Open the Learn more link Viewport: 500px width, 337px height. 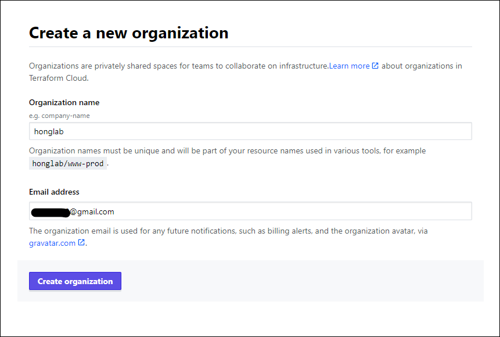tap(349, 66)
